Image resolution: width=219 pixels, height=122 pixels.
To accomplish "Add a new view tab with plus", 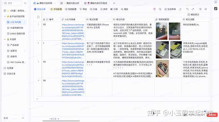I will pos(114,3).
